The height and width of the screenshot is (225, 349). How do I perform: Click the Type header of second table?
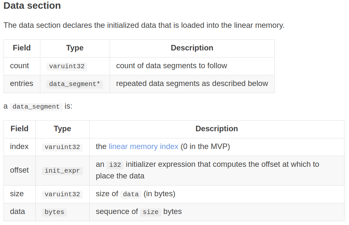(62, 129)
